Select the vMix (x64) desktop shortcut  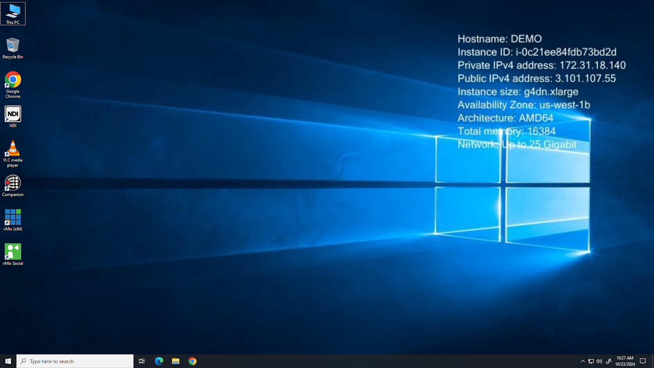pyautogui.click(x=13, y=220)
